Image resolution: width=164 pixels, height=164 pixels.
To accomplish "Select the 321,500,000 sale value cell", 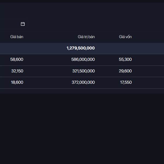I will click(x=83, y=71).
